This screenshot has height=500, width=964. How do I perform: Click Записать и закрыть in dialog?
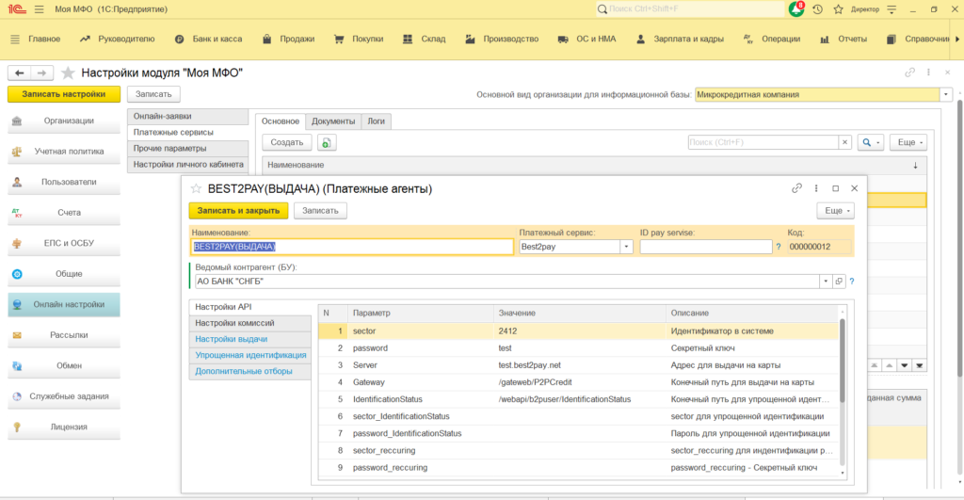238,210
